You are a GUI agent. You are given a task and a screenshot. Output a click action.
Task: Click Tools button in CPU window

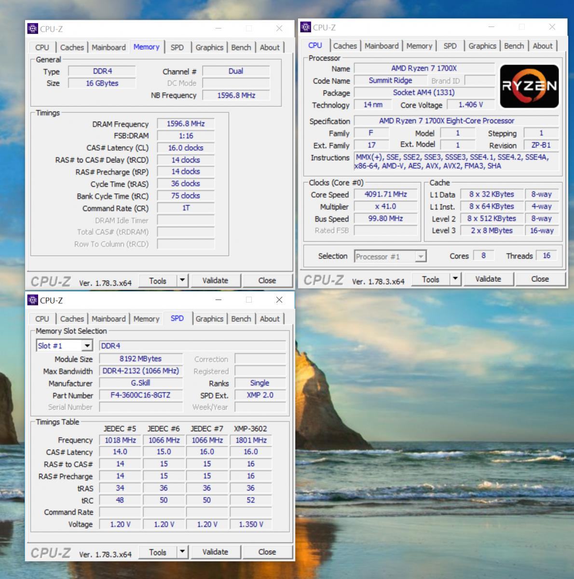431,279
